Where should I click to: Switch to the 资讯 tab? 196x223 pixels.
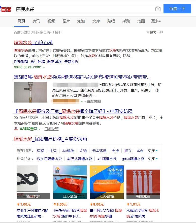click(x=36, y=21)
